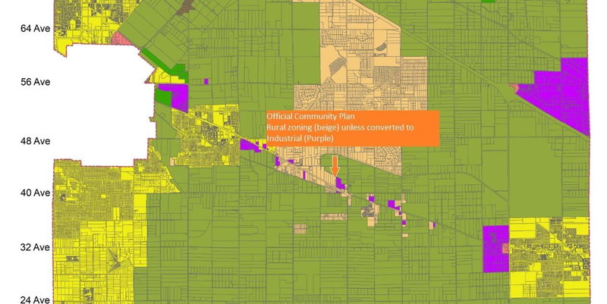
Task: Select the 48 Ave street label
Action: [35, 141]
